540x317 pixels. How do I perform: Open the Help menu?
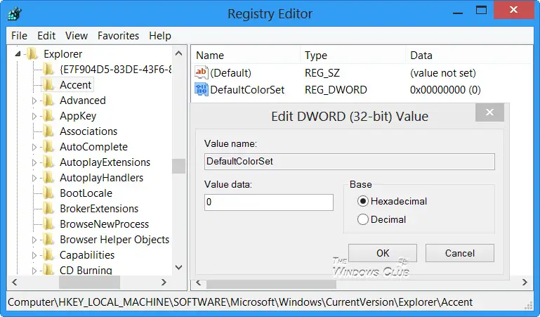(160, 36)
